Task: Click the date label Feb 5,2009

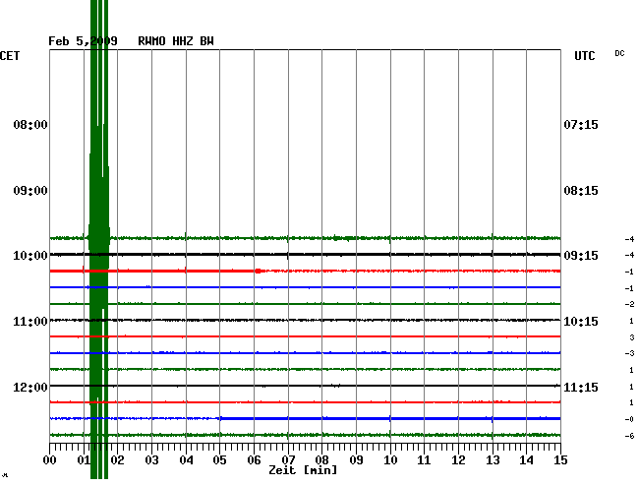Action: pos(83,41)
